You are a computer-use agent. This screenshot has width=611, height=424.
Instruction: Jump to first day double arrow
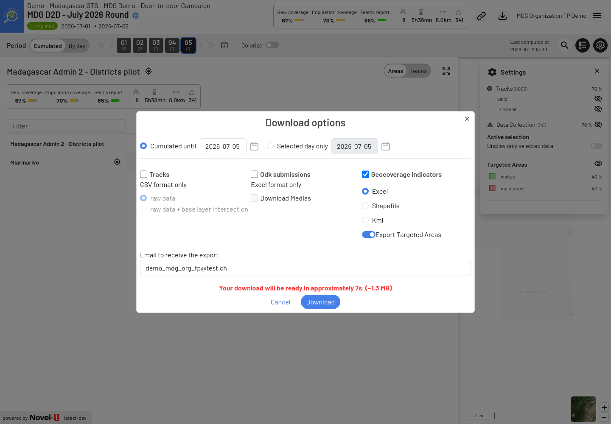(101, 45)
